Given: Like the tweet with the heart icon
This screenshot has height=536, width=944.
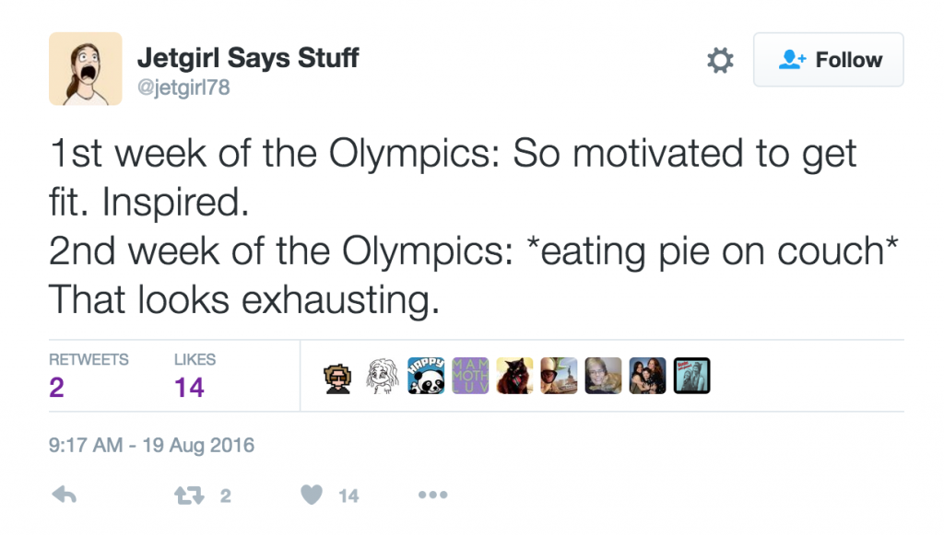Looking at the screenshot, I should tap(313, 495).
